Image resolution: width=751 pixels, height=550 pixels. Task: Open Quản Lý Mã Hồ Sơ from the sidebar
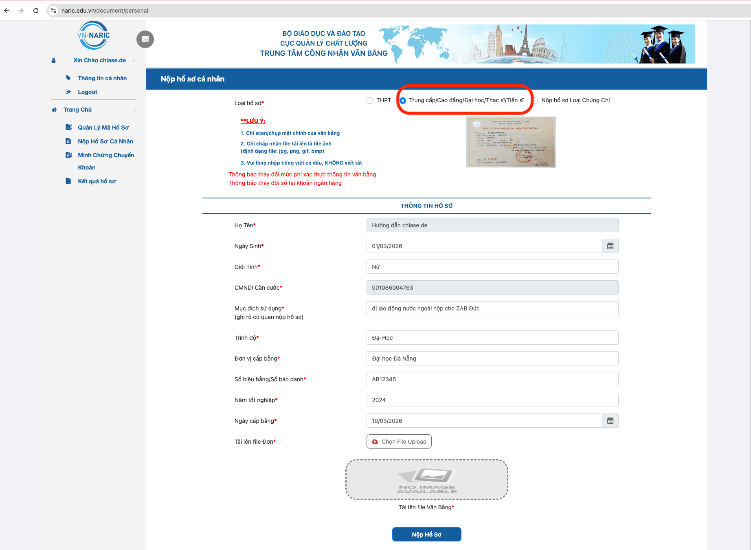(x=103, y=127)
